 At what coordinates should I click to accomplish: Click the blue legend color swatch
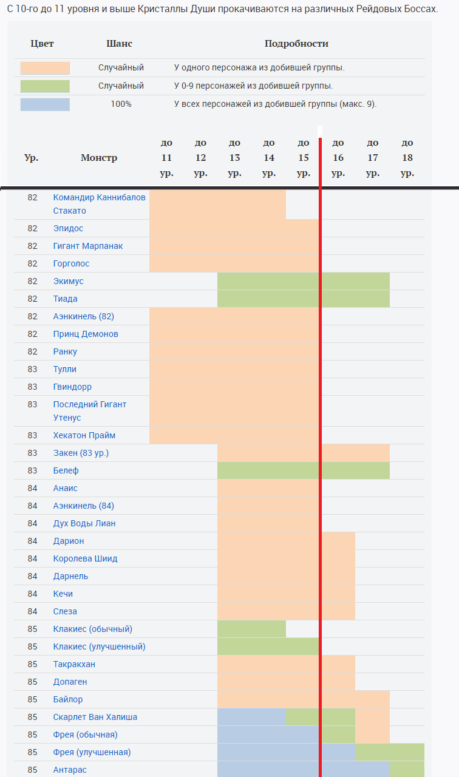coord(45,104)
